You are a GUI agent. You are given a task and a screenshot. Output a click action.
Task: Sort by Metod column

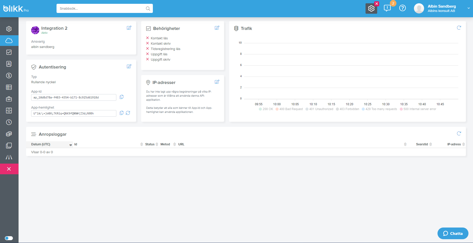(168, 144)
